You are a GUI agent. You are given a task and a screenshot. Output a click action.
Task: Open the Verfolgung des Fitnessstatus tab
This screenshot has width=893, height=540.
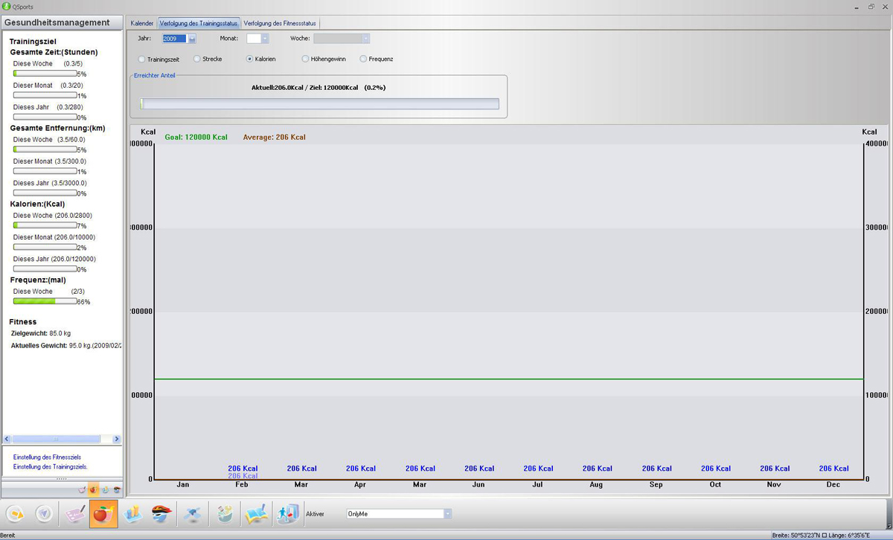click(280, 23)
